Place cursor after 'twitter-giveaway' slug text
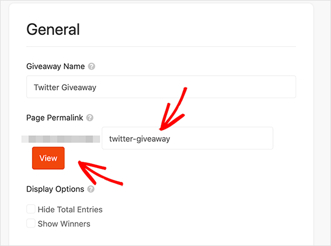331x246 pixels. click(x=171, y=139)
